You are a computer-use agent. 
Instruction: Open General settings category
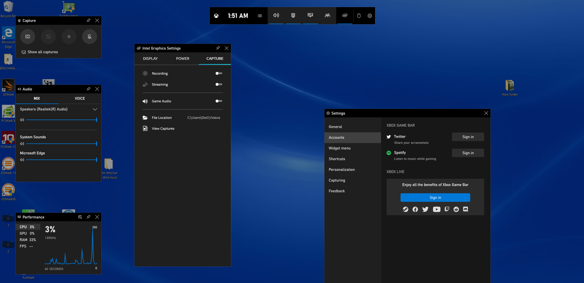pos(352,127)
